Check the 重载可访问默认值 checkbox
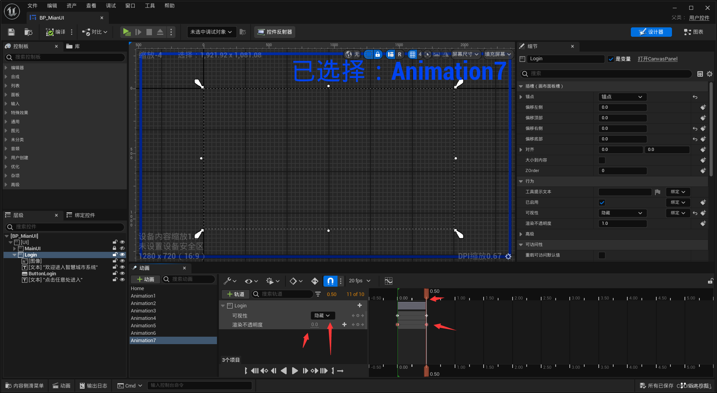This screenshot has height=393, width=717. tap(602, 255)
